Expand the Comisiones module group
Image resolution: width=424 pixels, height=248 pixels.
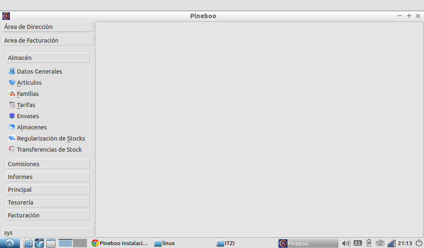(48, 164)
